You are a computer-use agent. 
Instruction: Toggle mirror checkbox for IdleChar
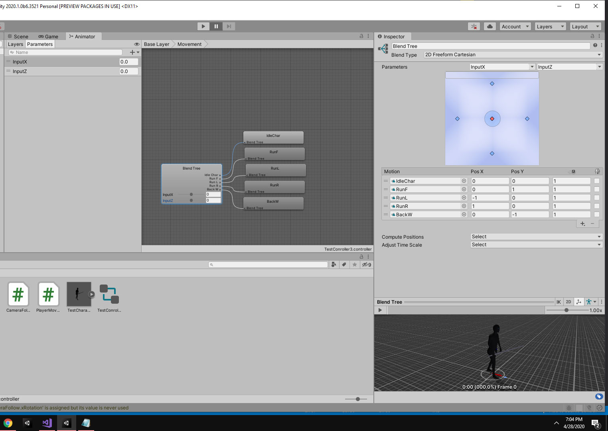click(x=597, y=181)
